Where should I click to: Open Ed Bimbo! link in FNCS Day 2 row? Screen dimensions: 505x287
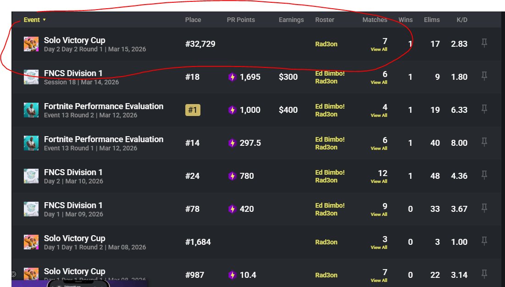point(330,172)
